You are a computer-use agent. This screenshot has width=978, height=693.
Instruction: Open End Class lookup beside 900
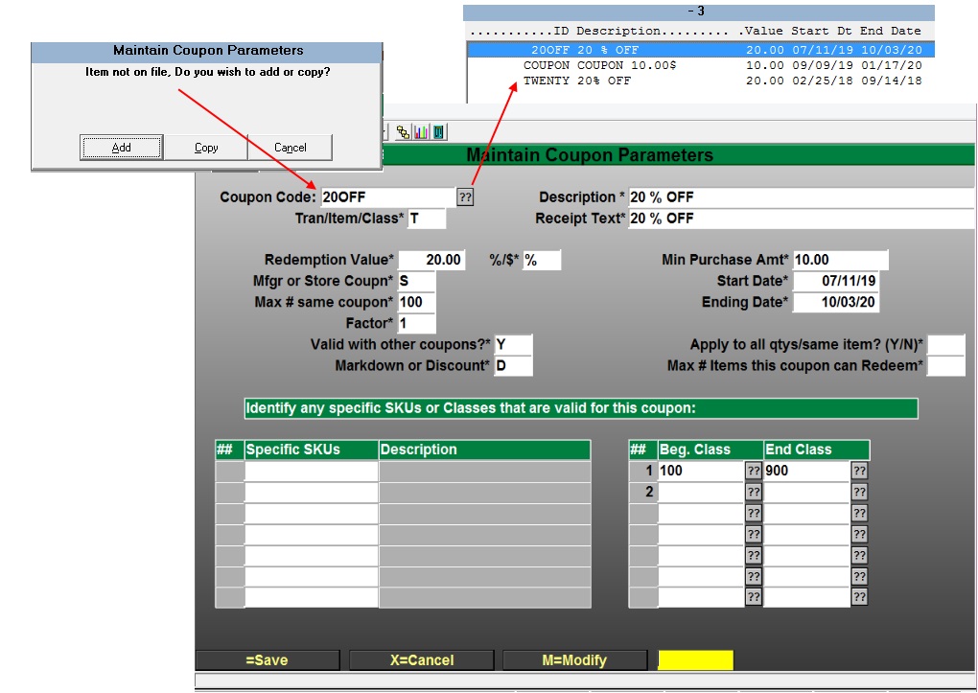click(x=859, y=471)
